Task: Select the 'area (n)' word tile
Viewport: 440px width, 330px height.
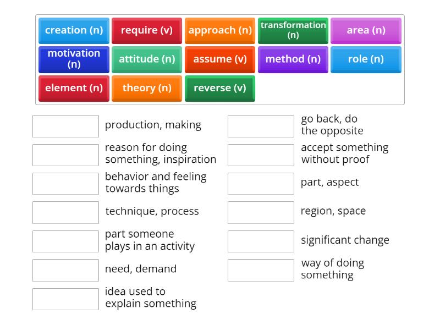Action: point(366,30)
